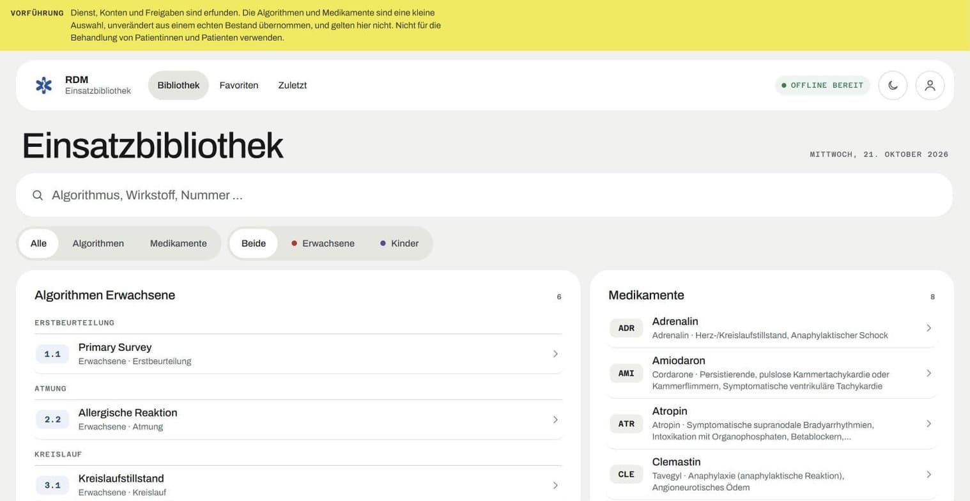Click the magnifier icon in the search bar
The height and width of the screenshot is (501, 970).
[x=38, y=195]
